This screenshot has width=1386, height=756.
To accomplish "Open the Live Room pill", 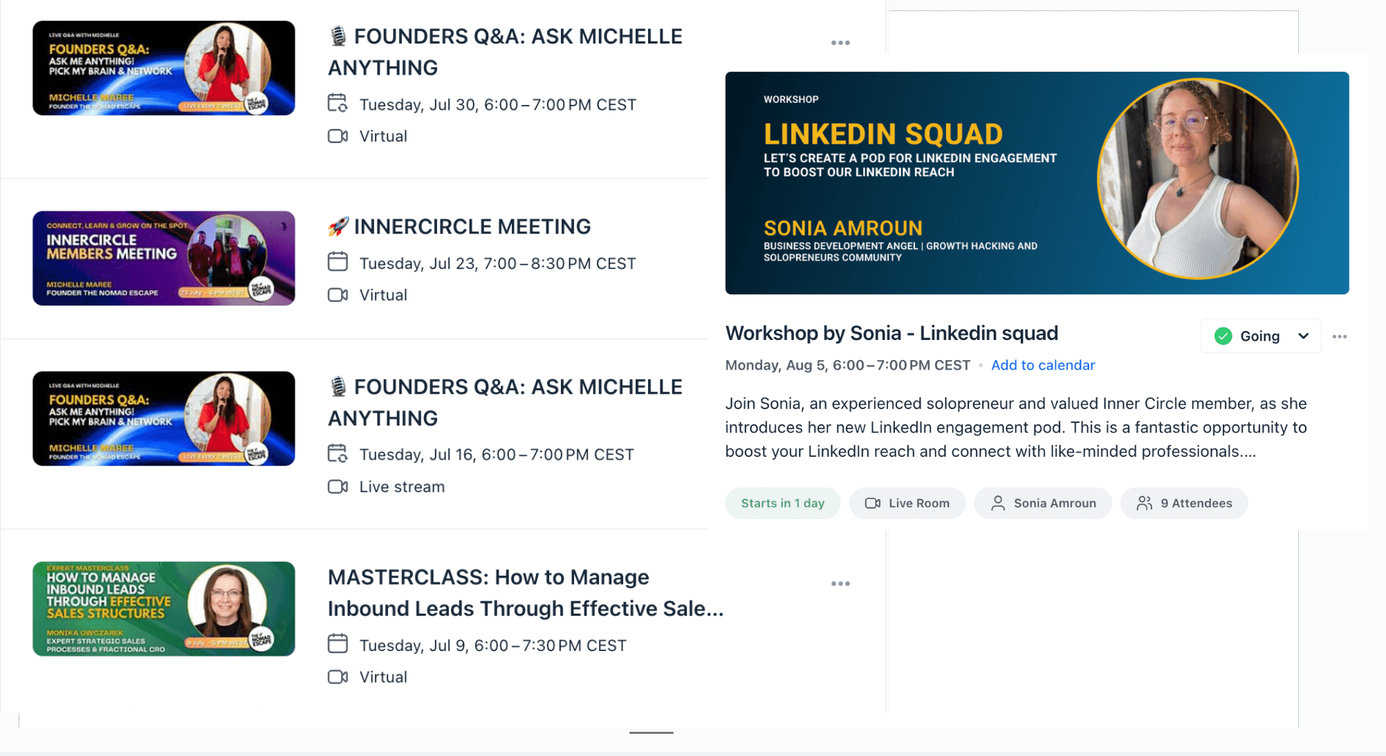I will pos(907,503).
